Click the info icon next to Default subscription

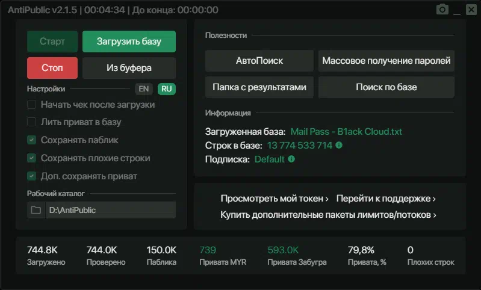pos(291,159)
